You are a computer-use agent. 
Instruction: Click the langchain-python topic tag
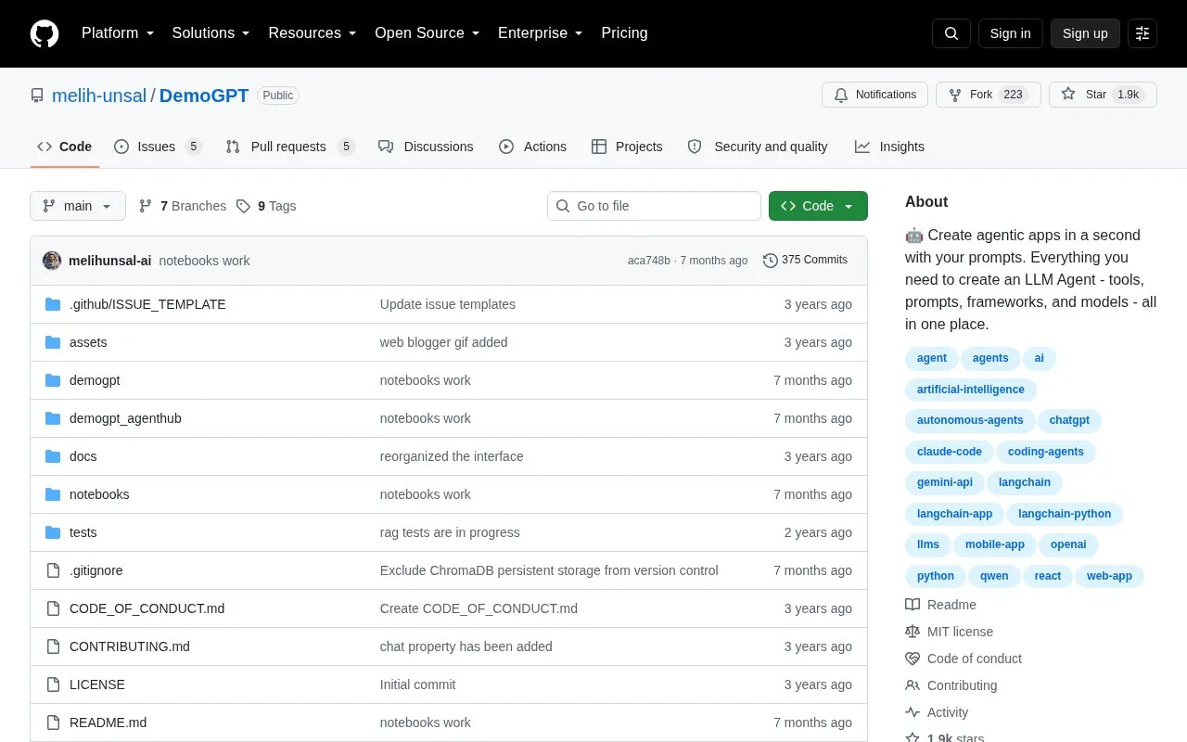point(1065,514)
